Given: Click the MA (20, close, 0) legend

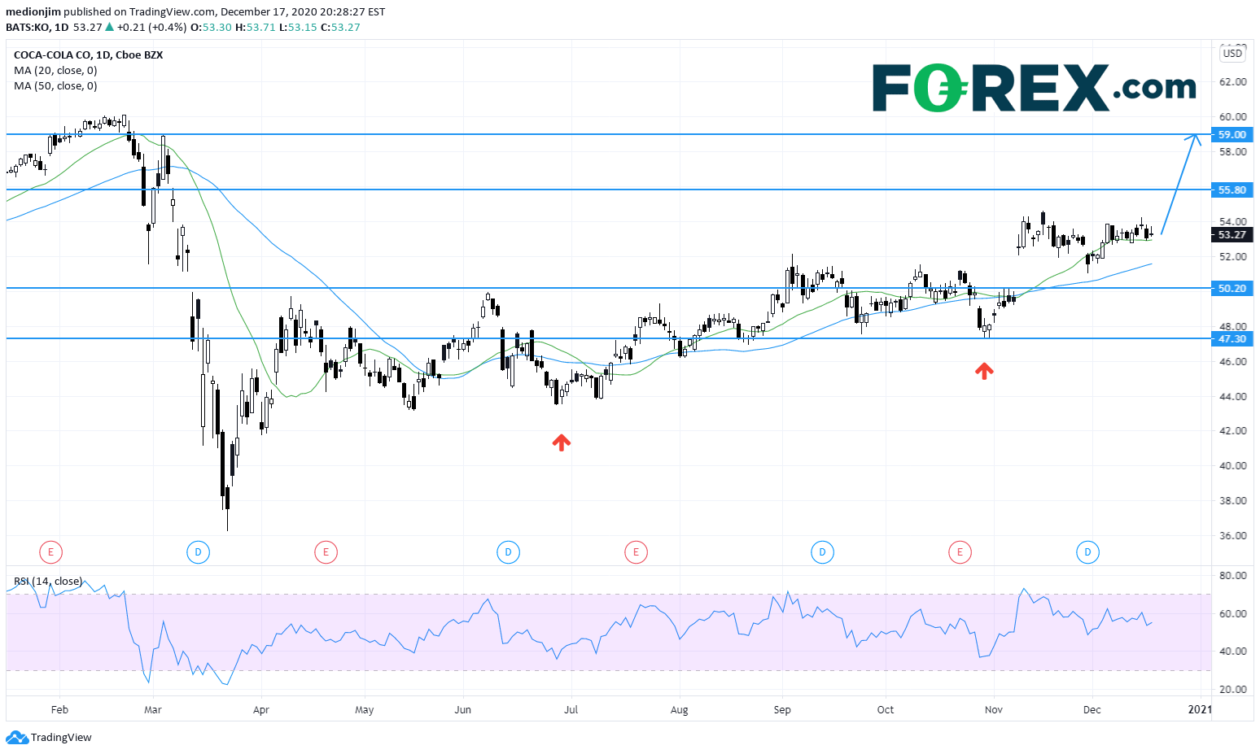Looking at the screenshot, I should [55, 71].
